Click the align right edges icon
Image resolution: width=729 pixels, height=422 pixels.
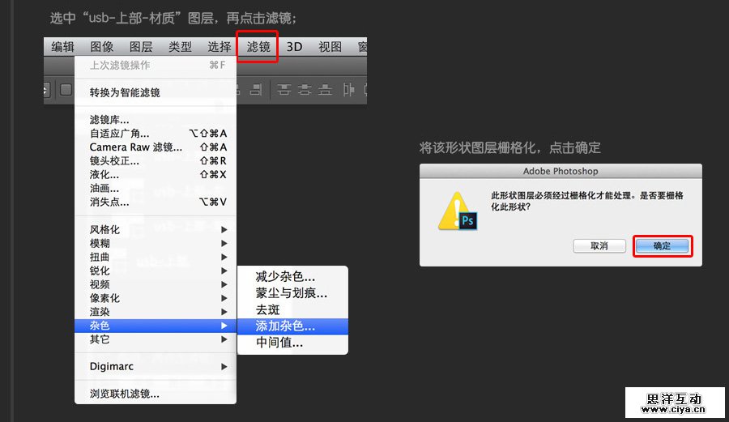[255, 89]
